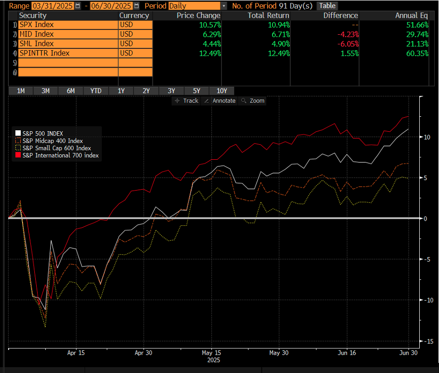
Task: Click the Apr 30 x-axis label
Action: click(143, 353)
